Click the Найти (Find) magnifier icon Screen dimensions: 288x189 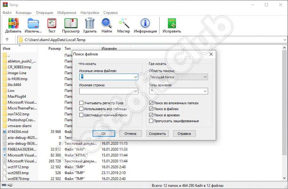pos(107,23)
